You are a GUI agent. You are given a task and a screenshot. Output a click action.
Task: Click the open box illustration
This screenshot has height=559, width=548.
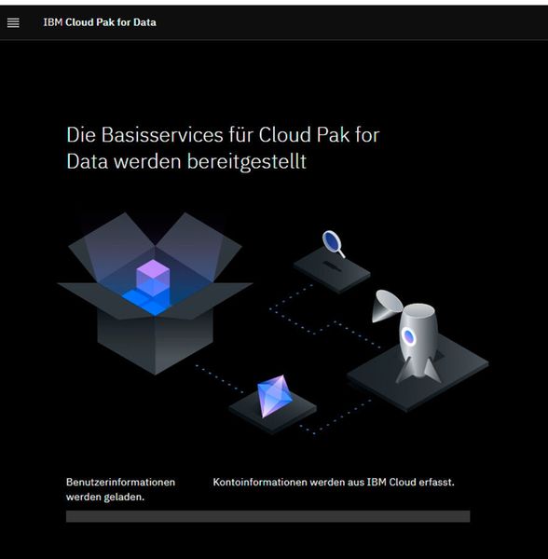[155, 293]
